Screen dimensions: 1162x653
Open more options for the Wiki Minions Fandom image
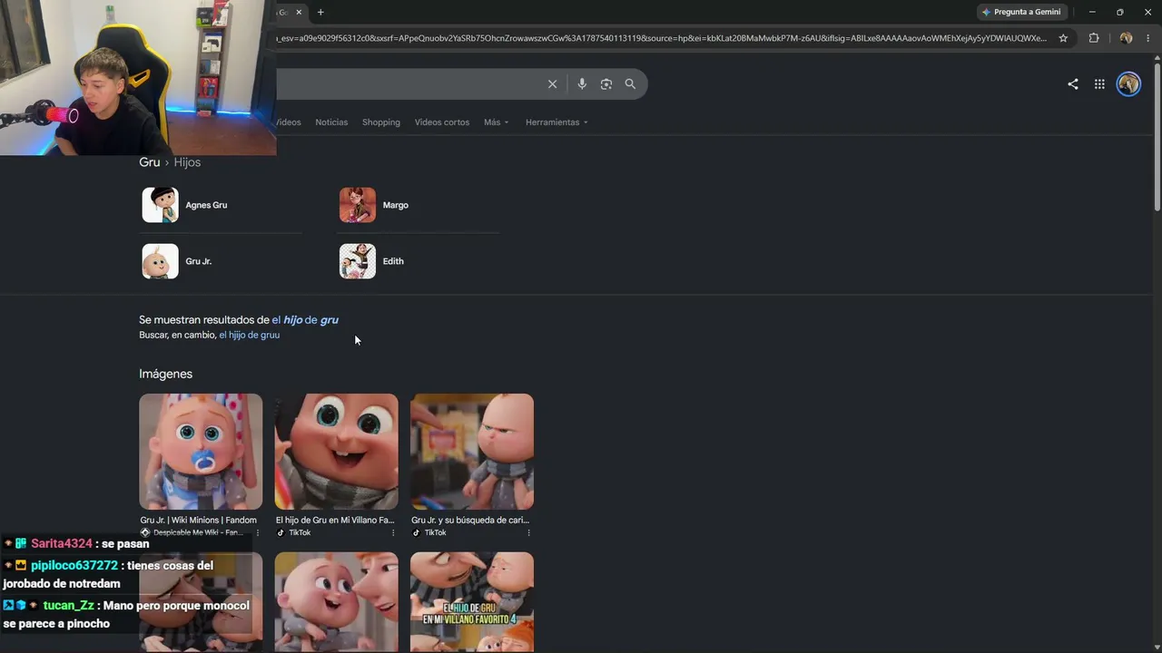click(x=258, y=532)
